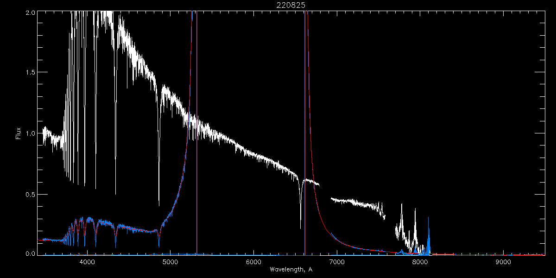Click the plot title 220825
This screenshot has width=556, height=278.
(292, 5)
